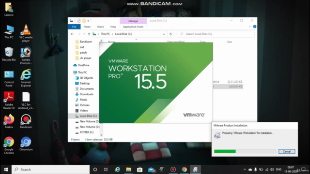Open the recent locations dropdown arrow
Image resolution: width=310 pixels, height=174 pixels.
(x=84, y=34)
